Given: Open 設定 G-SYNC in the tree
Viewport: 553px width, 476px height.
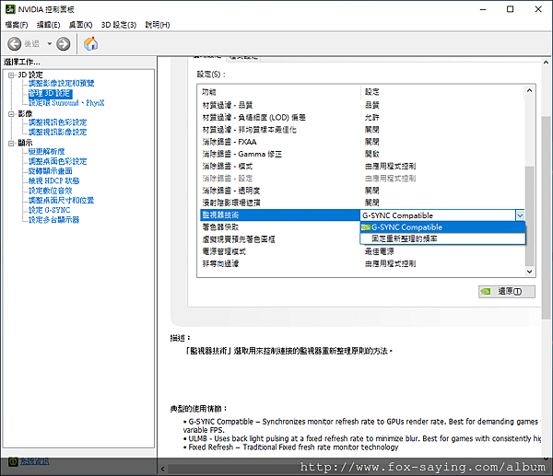Looking at the screenshot, I should point(50,210).
